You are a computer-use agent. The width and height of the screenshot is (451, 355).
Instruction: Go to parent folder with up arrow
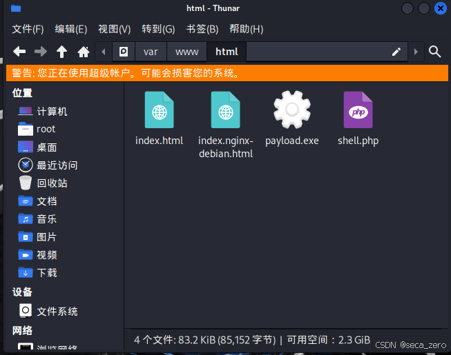click(x=61, y=52)
